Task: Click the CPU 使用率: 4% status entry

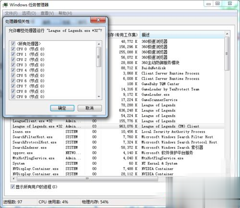Action: click(53, 202)
